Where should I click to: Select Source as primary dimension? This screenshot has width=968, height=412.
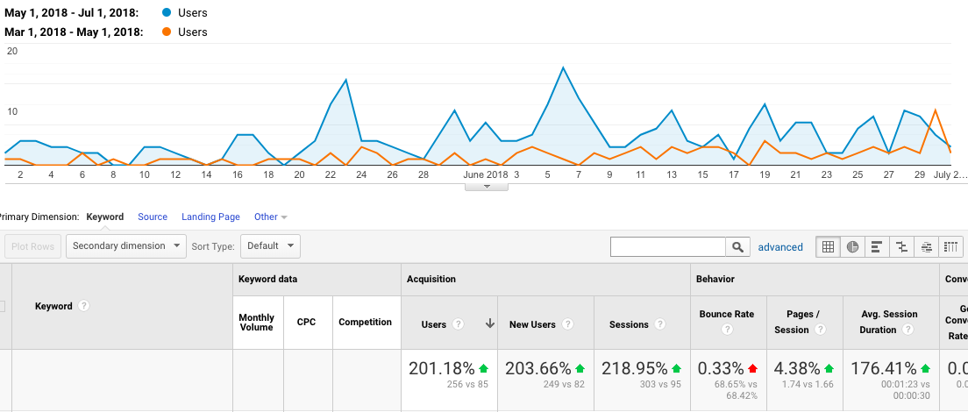coord(153,217)
